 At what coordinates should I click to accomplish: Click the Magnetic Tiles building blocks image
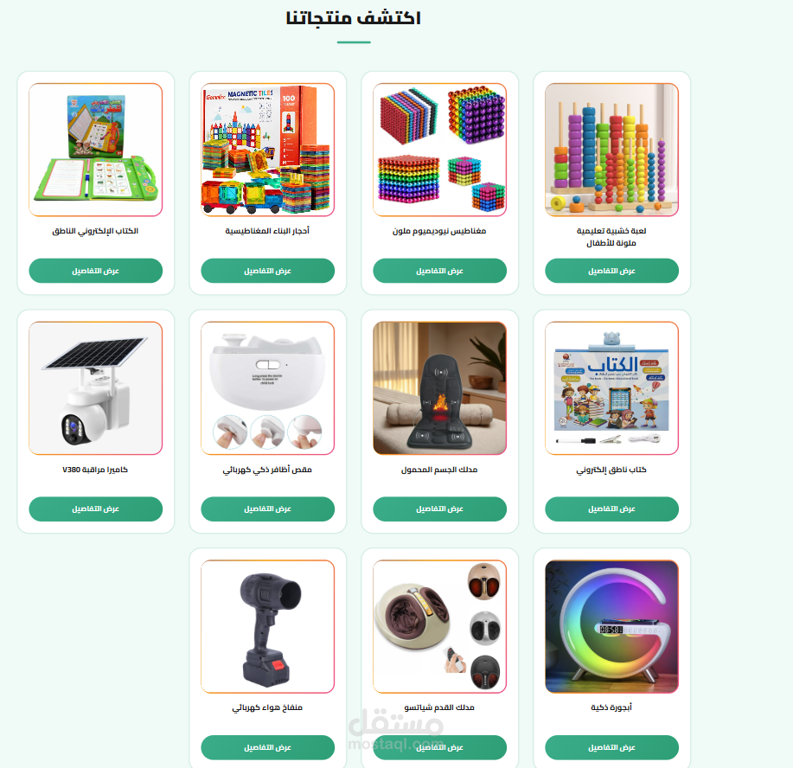tap(267, 150)
